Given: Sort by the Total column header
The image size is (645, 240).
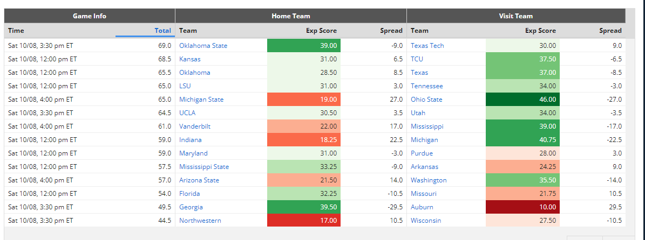Looking at the screenshot, I should pos(162,30).
